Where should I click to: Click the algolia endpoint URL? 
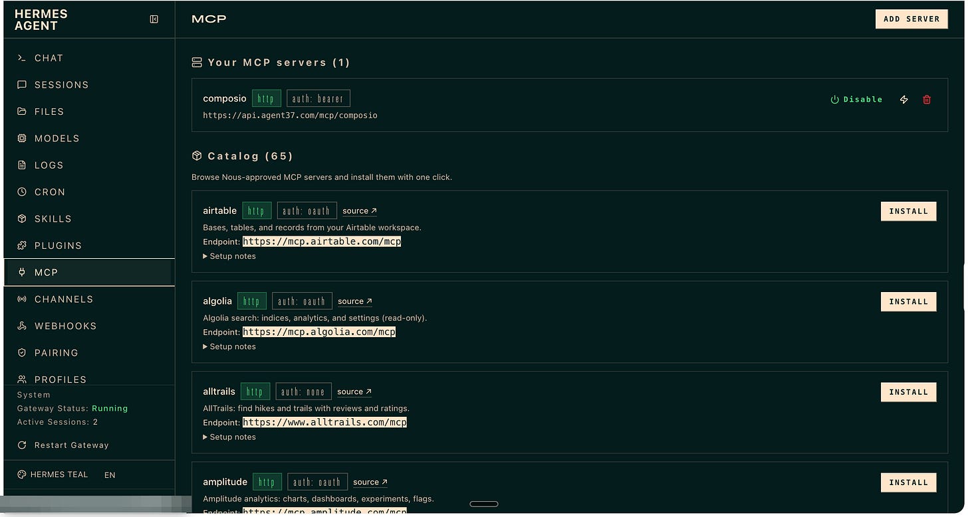[x=319, y=332]
